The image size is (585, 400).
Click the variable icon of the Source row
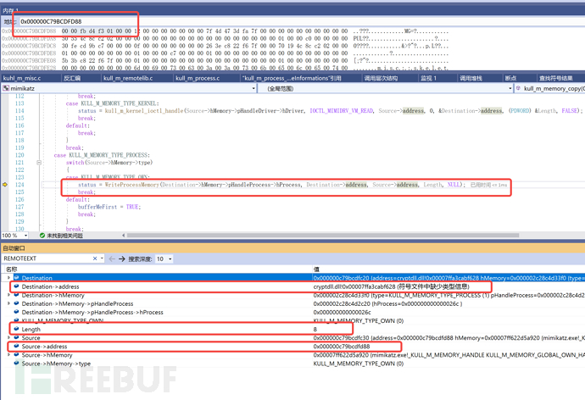(16, 337)
